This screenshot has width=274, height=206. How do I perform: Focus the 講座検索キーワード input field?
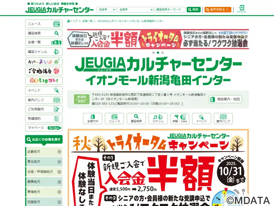[170, 10]
